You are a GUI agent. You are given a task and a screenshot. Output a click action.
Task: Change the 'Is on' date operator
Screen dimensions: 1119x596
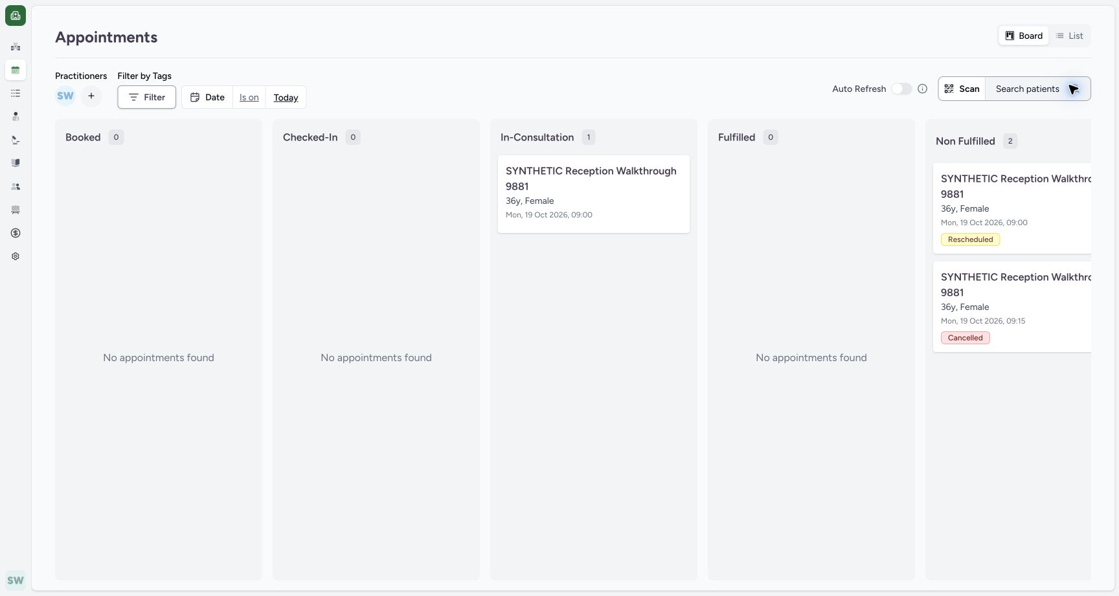[249, 97]
